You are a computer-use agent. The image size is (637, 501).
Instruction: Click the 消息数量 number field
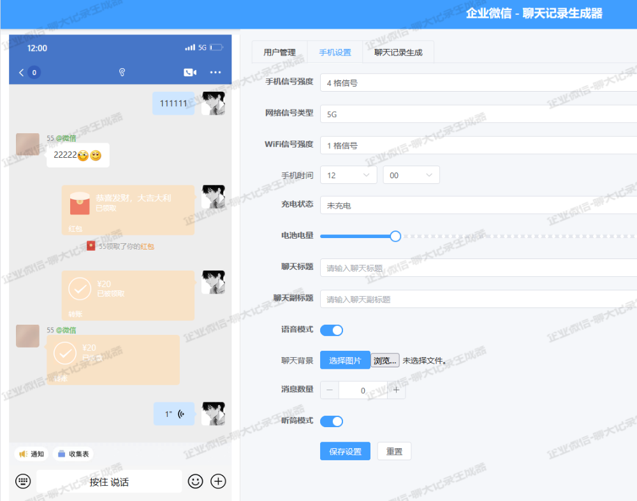(363, 390)
